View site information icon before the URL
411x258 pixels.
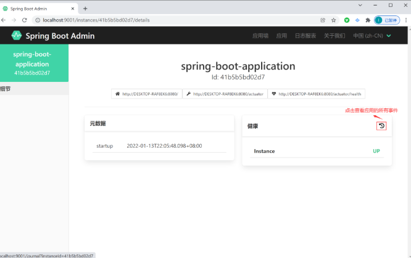38,20
